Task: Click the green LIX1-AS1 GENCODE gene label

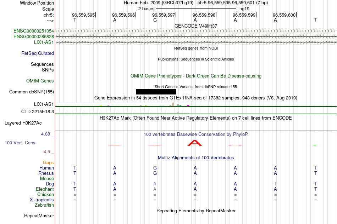Action: pyautogui.click(x=44, y=42)
